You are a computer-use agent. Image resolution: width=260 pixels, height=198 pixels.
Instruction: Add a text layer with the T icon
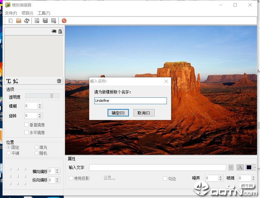(9, 81)
